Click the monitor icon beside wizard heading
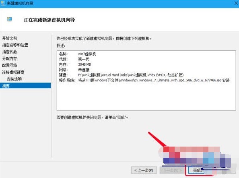The height and width of the screenshot is (178, 239). click(9, 19)
